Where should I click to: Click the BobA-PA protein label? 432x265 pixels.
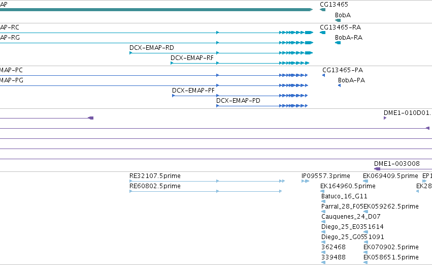[x=352, y=80]
